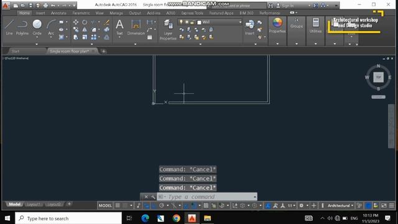
Task: Switch to the Layout1 tab
Action: click(x=33, y=204)
